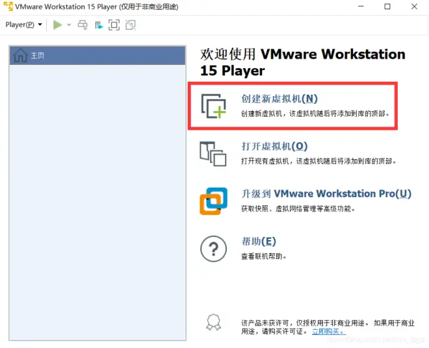429x348 pixels.
Task: Click the Workstation Pro upgrade logo icon
Action: 214,201
